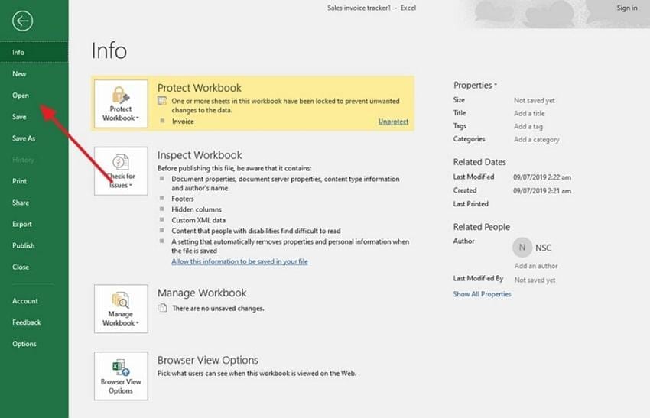The width and height of the screenshot is (650, 418).
Task: Click the Invoice sheet entry
Action: pos(183,122)
